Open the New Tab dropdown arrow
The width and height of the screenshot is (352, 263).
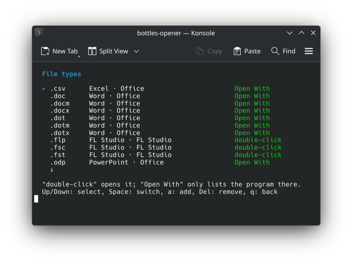click(x=79, y=57)
